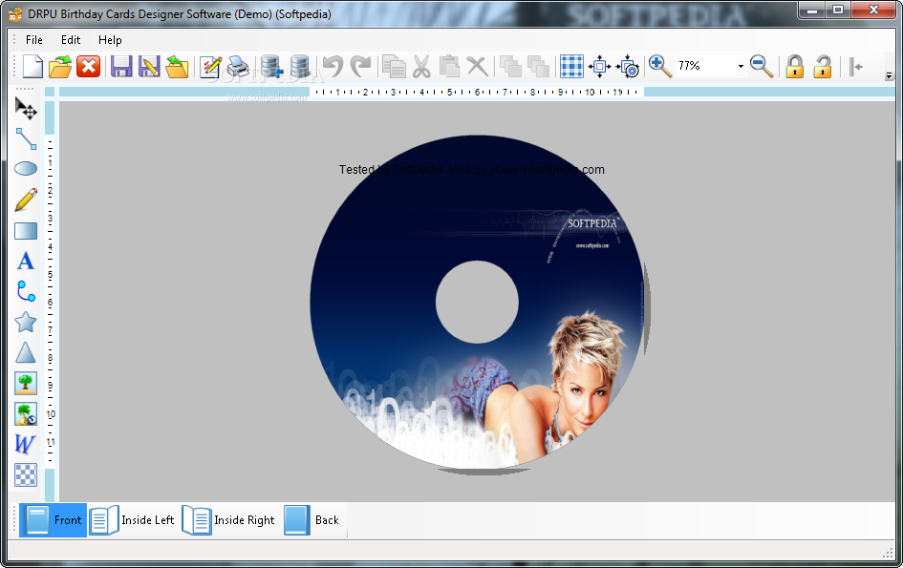Click the export folder with green arrow icon

pos(177,66)
